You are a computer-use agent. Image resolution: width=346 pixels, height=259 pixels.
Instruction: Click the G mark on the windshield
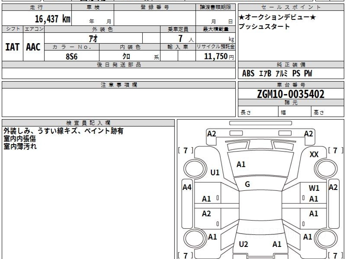pos(247,184)
